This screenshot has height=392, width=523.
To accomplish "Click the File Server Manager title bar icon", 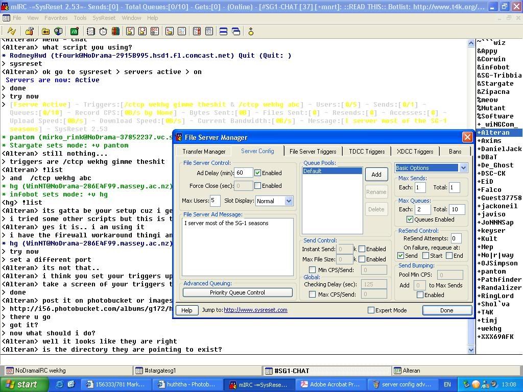I will point(179,137).
